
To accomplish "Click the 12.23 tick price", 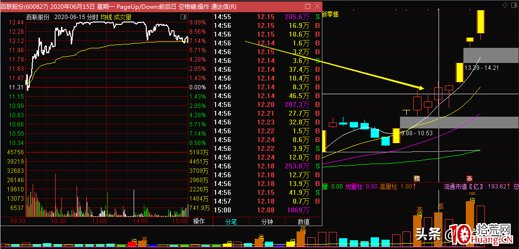I will click(266, 122).
